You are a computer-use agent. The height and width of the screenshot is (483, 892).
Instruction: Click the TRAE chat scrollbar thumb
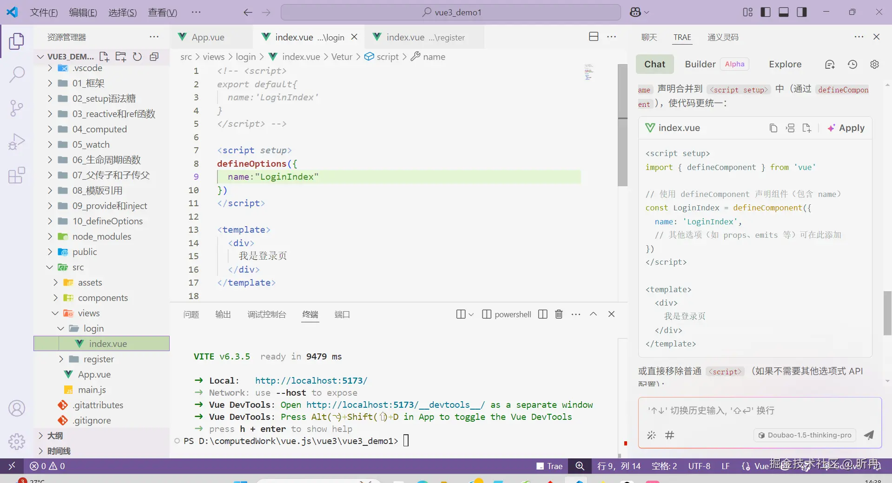(887, 313)
